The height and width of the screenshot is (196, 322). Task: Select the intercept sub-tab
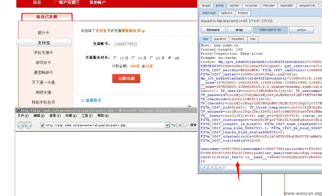209,13
